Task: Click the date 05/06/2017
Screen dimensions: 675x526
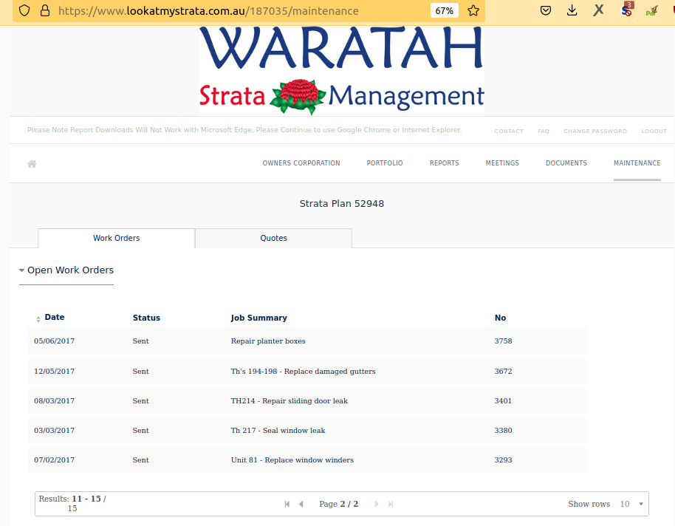Action: pos(54,341)
